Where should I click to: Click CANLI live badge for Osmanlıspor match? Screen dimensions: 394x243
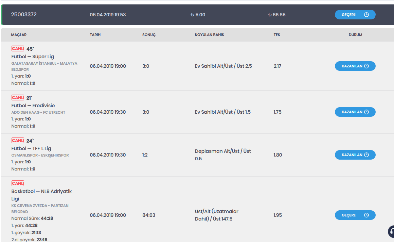18,141
